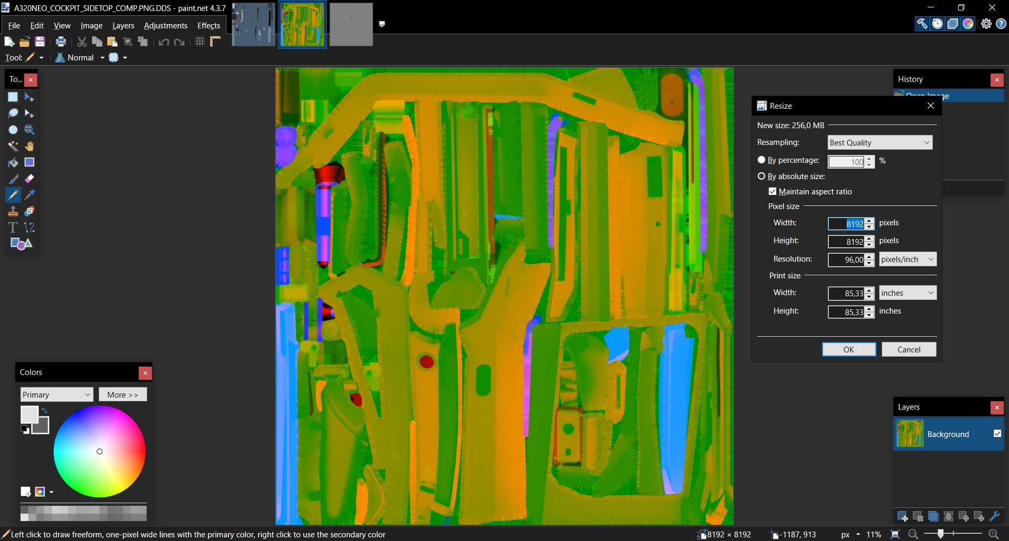Image resolution: width=1009 pixels, height=541 pixels.
Task: Open the Settings gear icon
Action: [x=986, y=24]
